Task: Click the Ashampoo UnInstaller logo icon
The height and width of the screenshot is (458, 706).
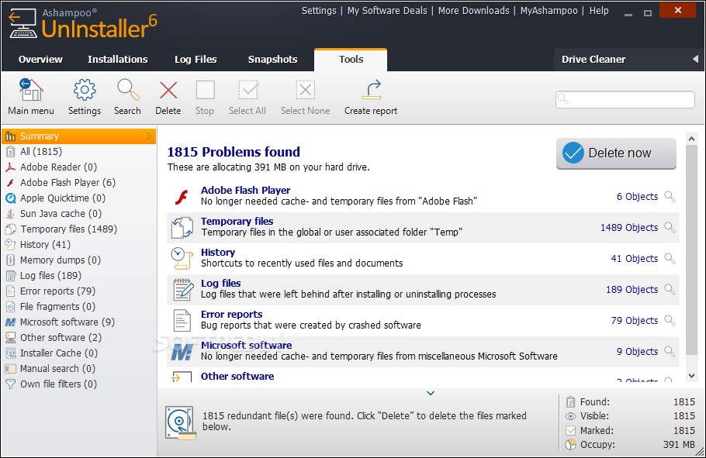Action: 22,23
